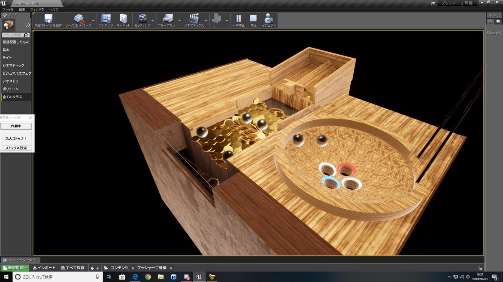Click the ストップ&設定 button
Viewport: 503px width, 282px height.
(x=16, y=148)
